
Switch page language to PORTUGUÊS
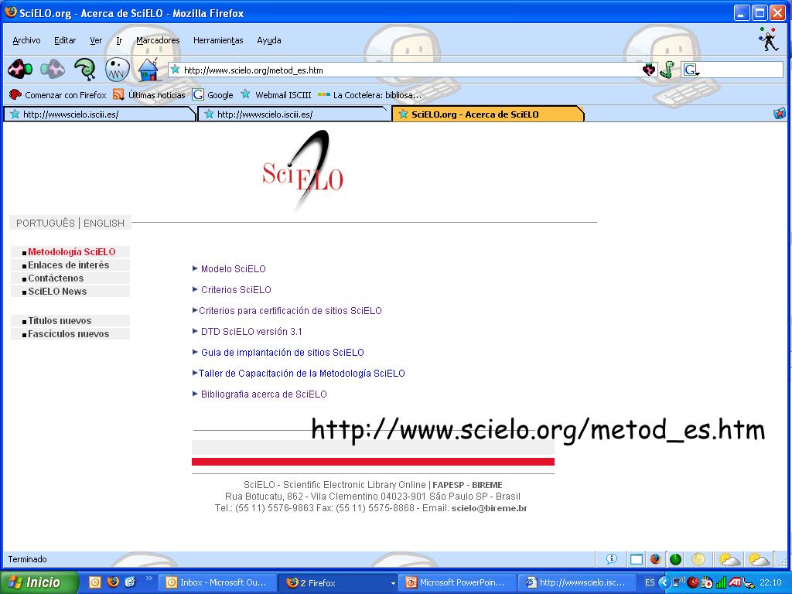[x=46, y=223]
